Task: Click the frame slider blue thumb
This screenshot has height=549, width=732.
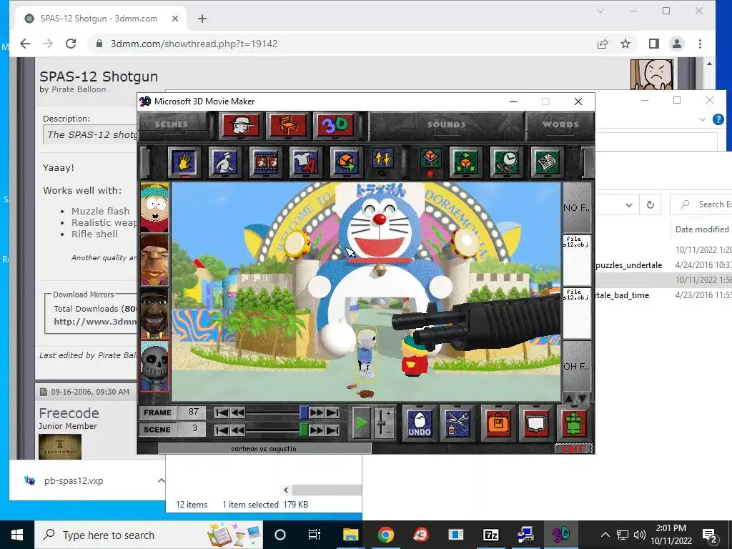Action: [x=303, y=412]
